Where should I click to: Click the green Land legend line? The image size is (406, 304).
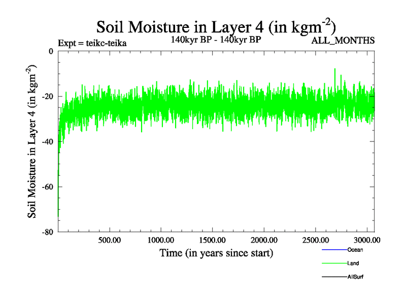(334, 263)
